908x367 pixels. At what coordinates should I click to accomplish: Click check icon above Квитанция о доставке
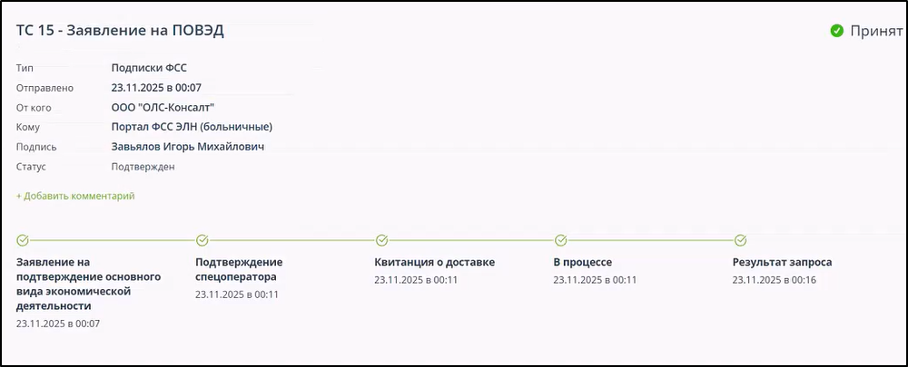click(381, 240)
